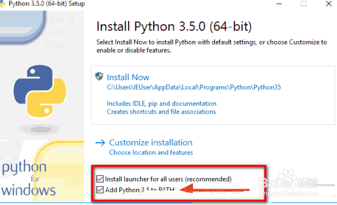The width and height of the screenshot is (337, 205).
Task: Click 'Creates shortcuts and file associations' text
Action: 161,112
